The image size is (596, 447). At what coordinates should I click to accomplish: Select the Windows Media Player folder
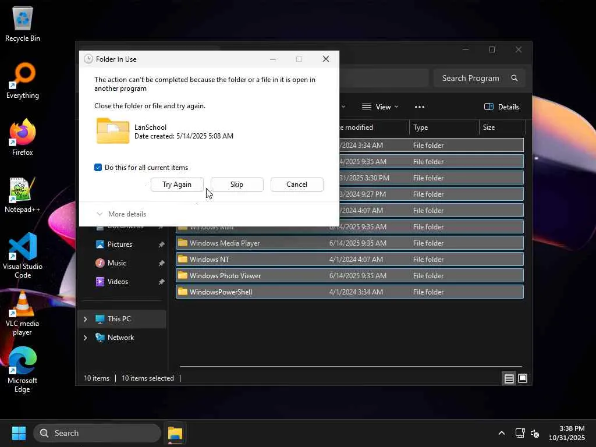click(x=350, y=243)
